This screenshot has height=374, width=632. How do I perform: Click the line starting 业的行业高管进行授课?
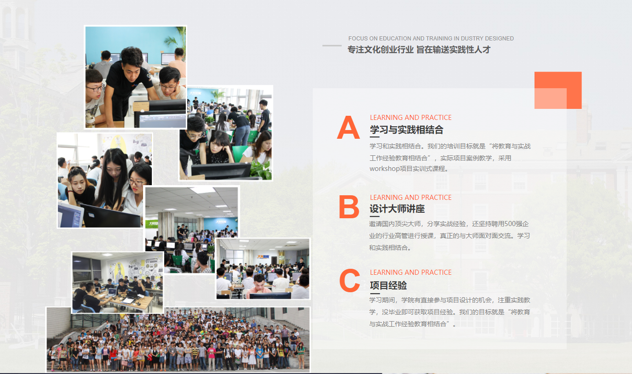click(x=450, y=236)
